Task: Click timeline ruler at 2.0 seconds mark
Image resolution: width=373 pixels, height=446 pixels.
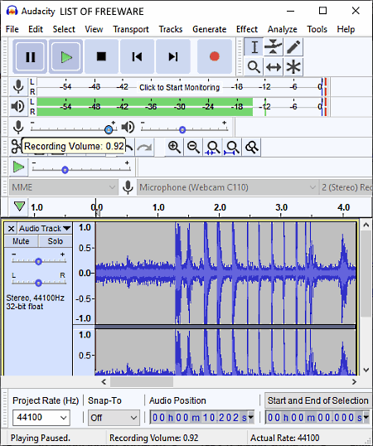Action: pos(220,207)
